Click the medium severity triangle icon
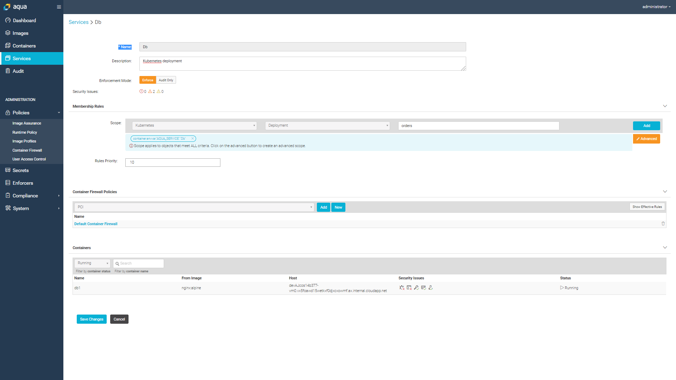676x380 pixels. click(x=158, y=91)
